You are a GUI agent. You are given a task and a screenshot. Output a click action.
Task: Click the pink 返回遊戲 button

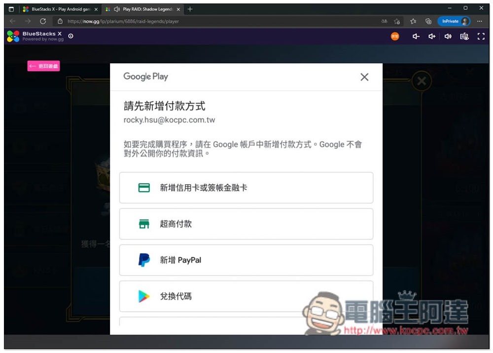click(43, 66)
